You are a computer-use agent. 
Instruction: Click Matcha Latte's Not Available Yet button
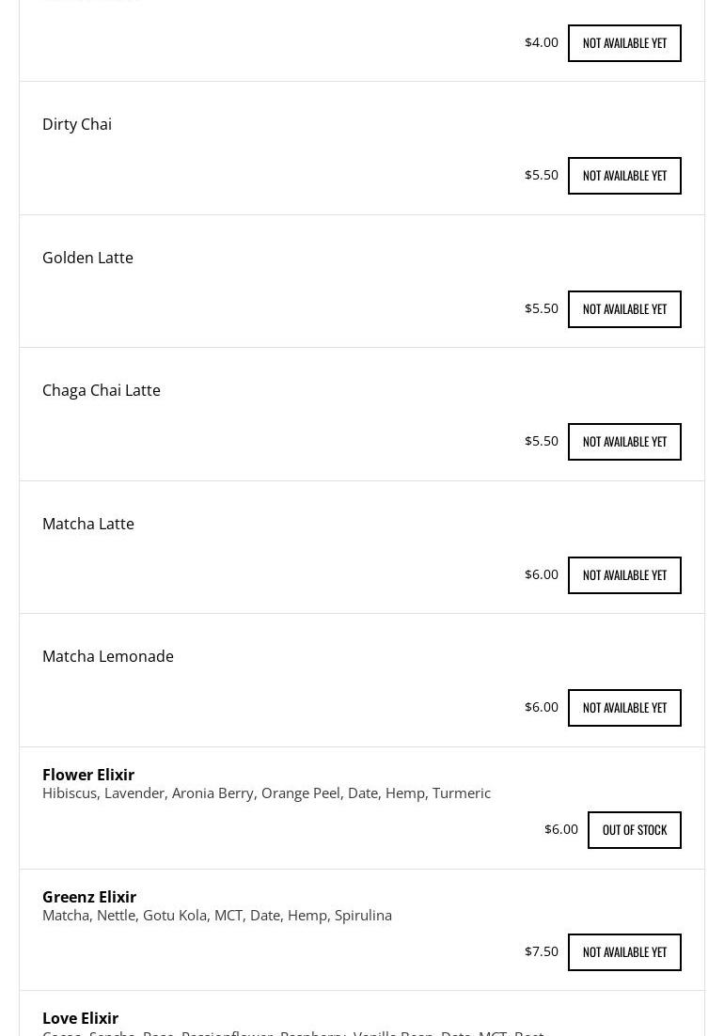click(624, 575)
